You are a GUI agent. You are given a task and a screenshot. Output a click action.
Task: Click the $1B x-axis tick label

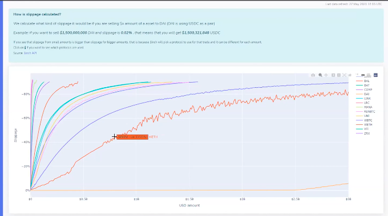(136, 199)
